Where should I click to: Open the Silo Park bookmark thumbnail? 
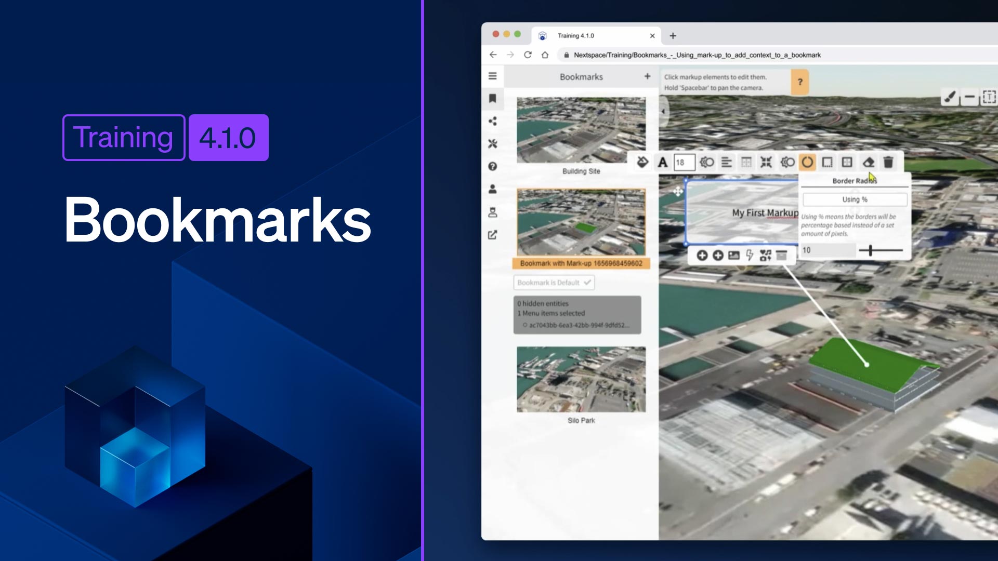[x=581, y=380]
